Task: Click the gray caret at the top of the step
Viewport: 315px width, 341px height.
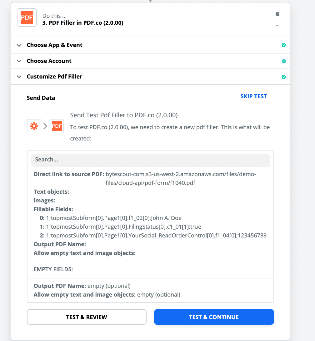Action: 150,1
